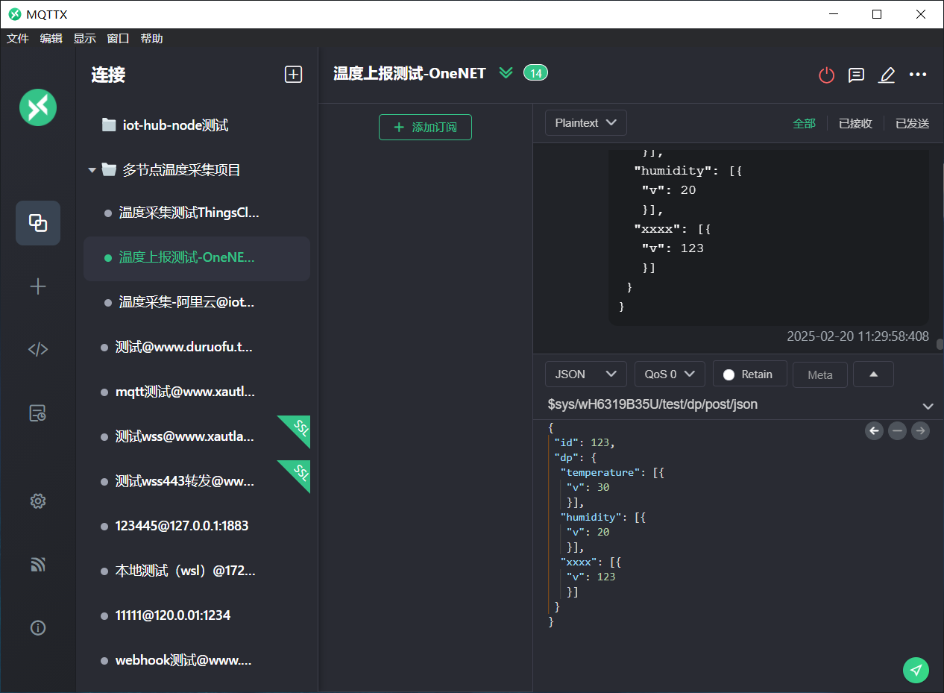944x693 pixels.
Task: Click the 添加订阅 button
Action: coord(425,128)
